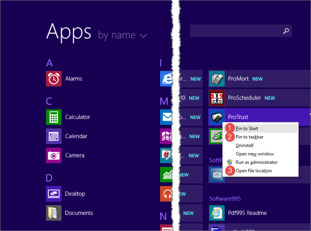Open the teal biohazard tool icon

point(166,156)
